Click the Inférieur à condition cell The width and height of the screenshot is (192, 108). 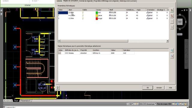(101, 53)
